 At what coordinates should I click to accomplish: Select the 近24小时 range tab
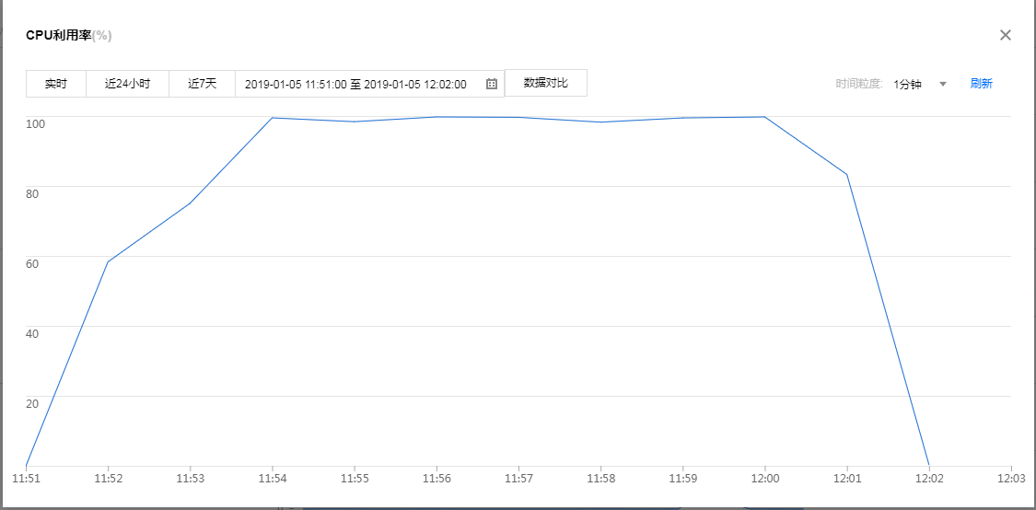point(127,84)
